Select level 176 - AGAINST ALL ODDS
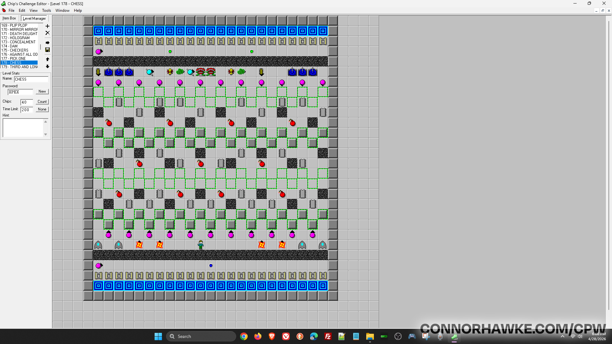This screenshot has height=344, width=612. [x=19, y=54]
